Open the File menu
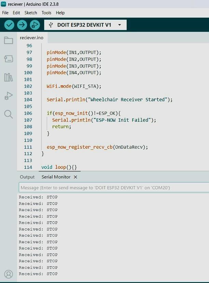The image size is (209, 283). 5,13
